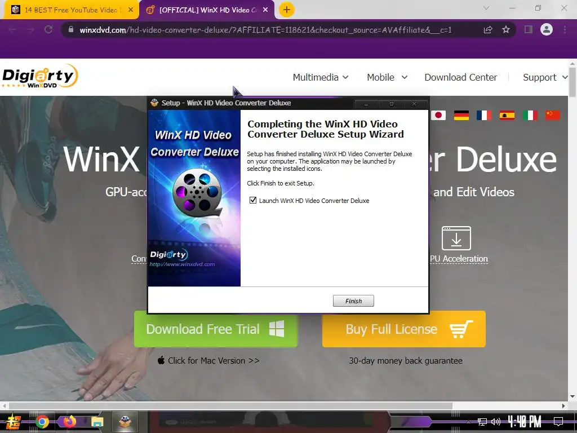Click the share page icon
Image resolution: width=577 pixels, height=433 pixels.
pyautogui.click(x=488, y=30)
